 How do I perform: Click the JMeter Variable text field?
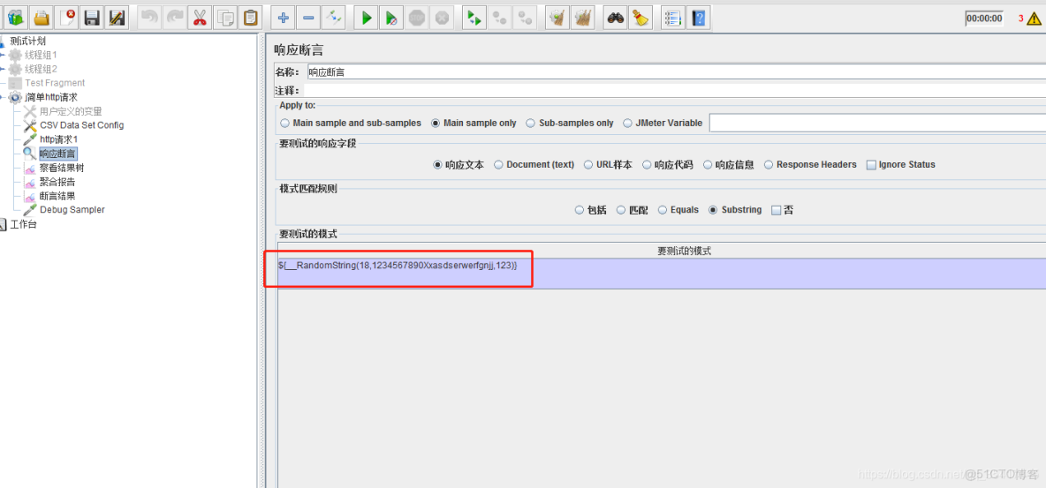click(877, 124)
